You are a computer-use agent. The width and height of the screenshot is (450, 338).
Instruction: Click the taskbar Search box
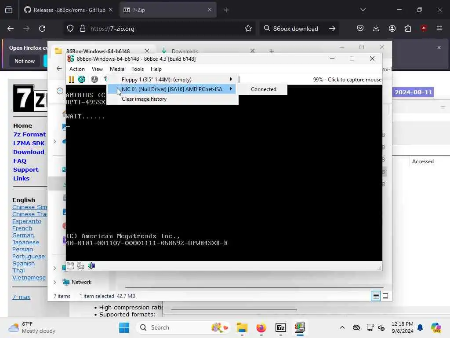point(184,327)
